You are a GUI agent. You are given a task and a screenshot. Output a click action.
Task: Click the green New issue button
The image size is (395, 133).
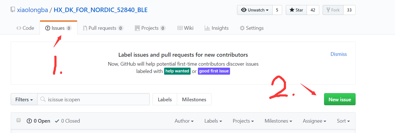coord(340,99)
